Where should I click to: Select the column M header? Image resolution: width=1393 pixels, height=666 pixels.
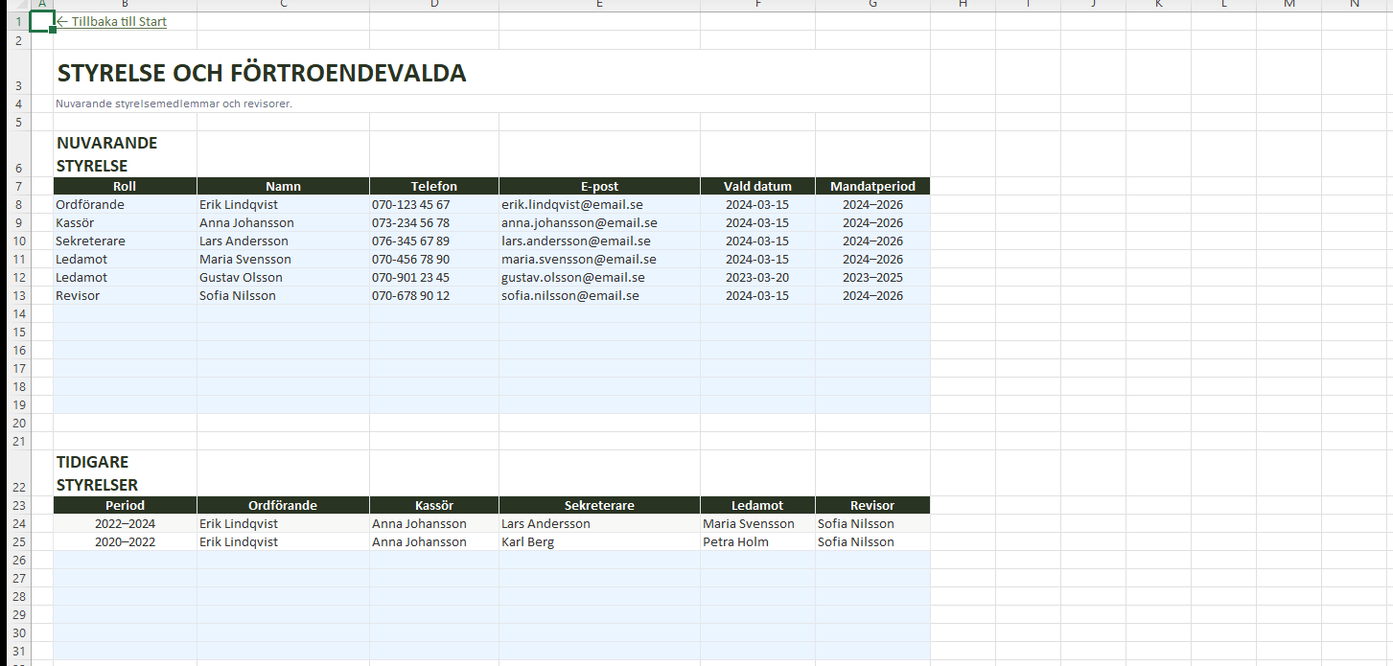coord(1289,5)
